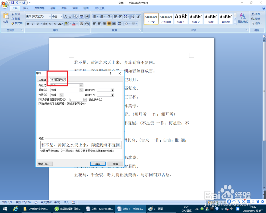Open the Change Case (Aa) dropdown

[x=61, y=24]
